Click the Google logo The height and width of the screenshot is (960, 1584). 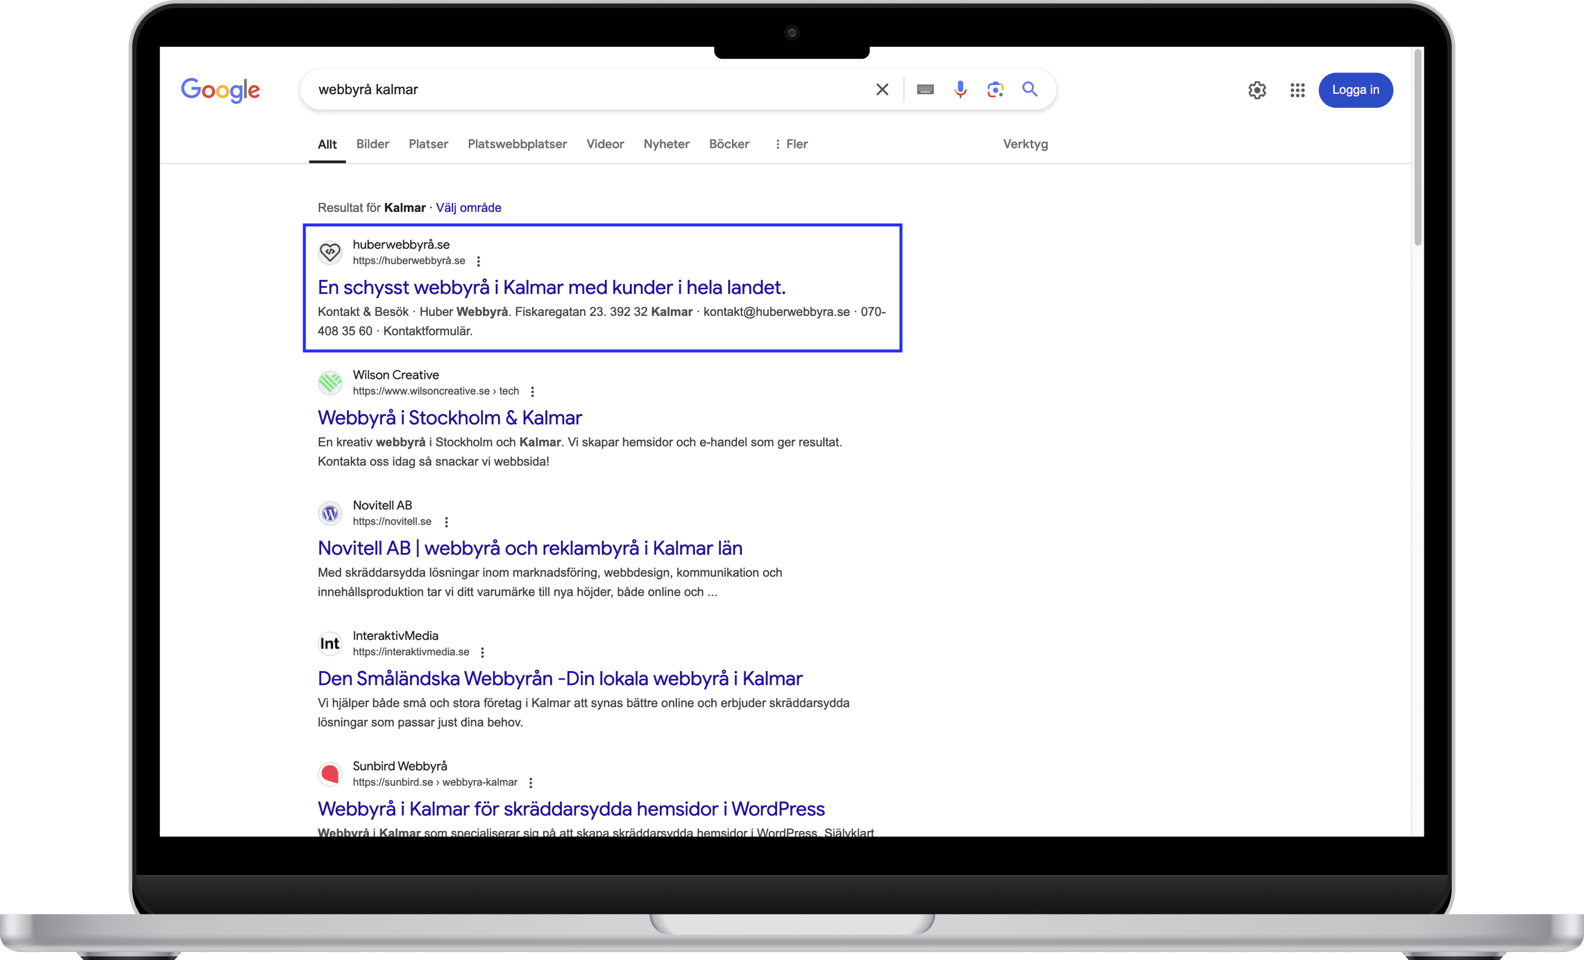(221, 90)
